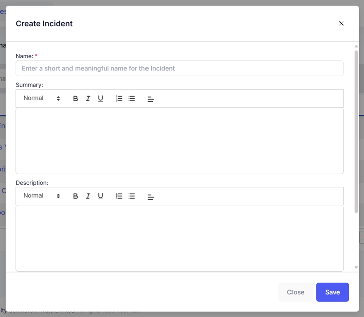Screen dimensions: 364x317
Task: Click inside the Summary text area
Action: click(x=179, y=140)
